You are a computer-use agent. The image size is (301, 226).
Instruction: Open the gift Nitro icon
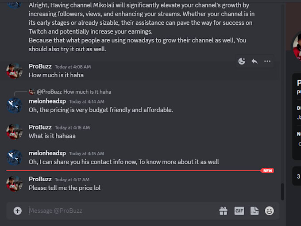223,211
